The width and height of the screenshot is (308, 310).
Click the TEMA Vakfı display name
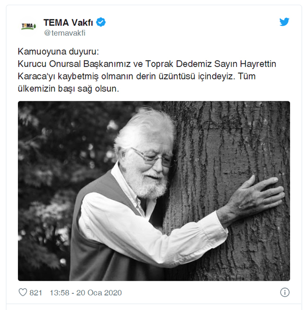pyautogui.click(x=68, y=22)
